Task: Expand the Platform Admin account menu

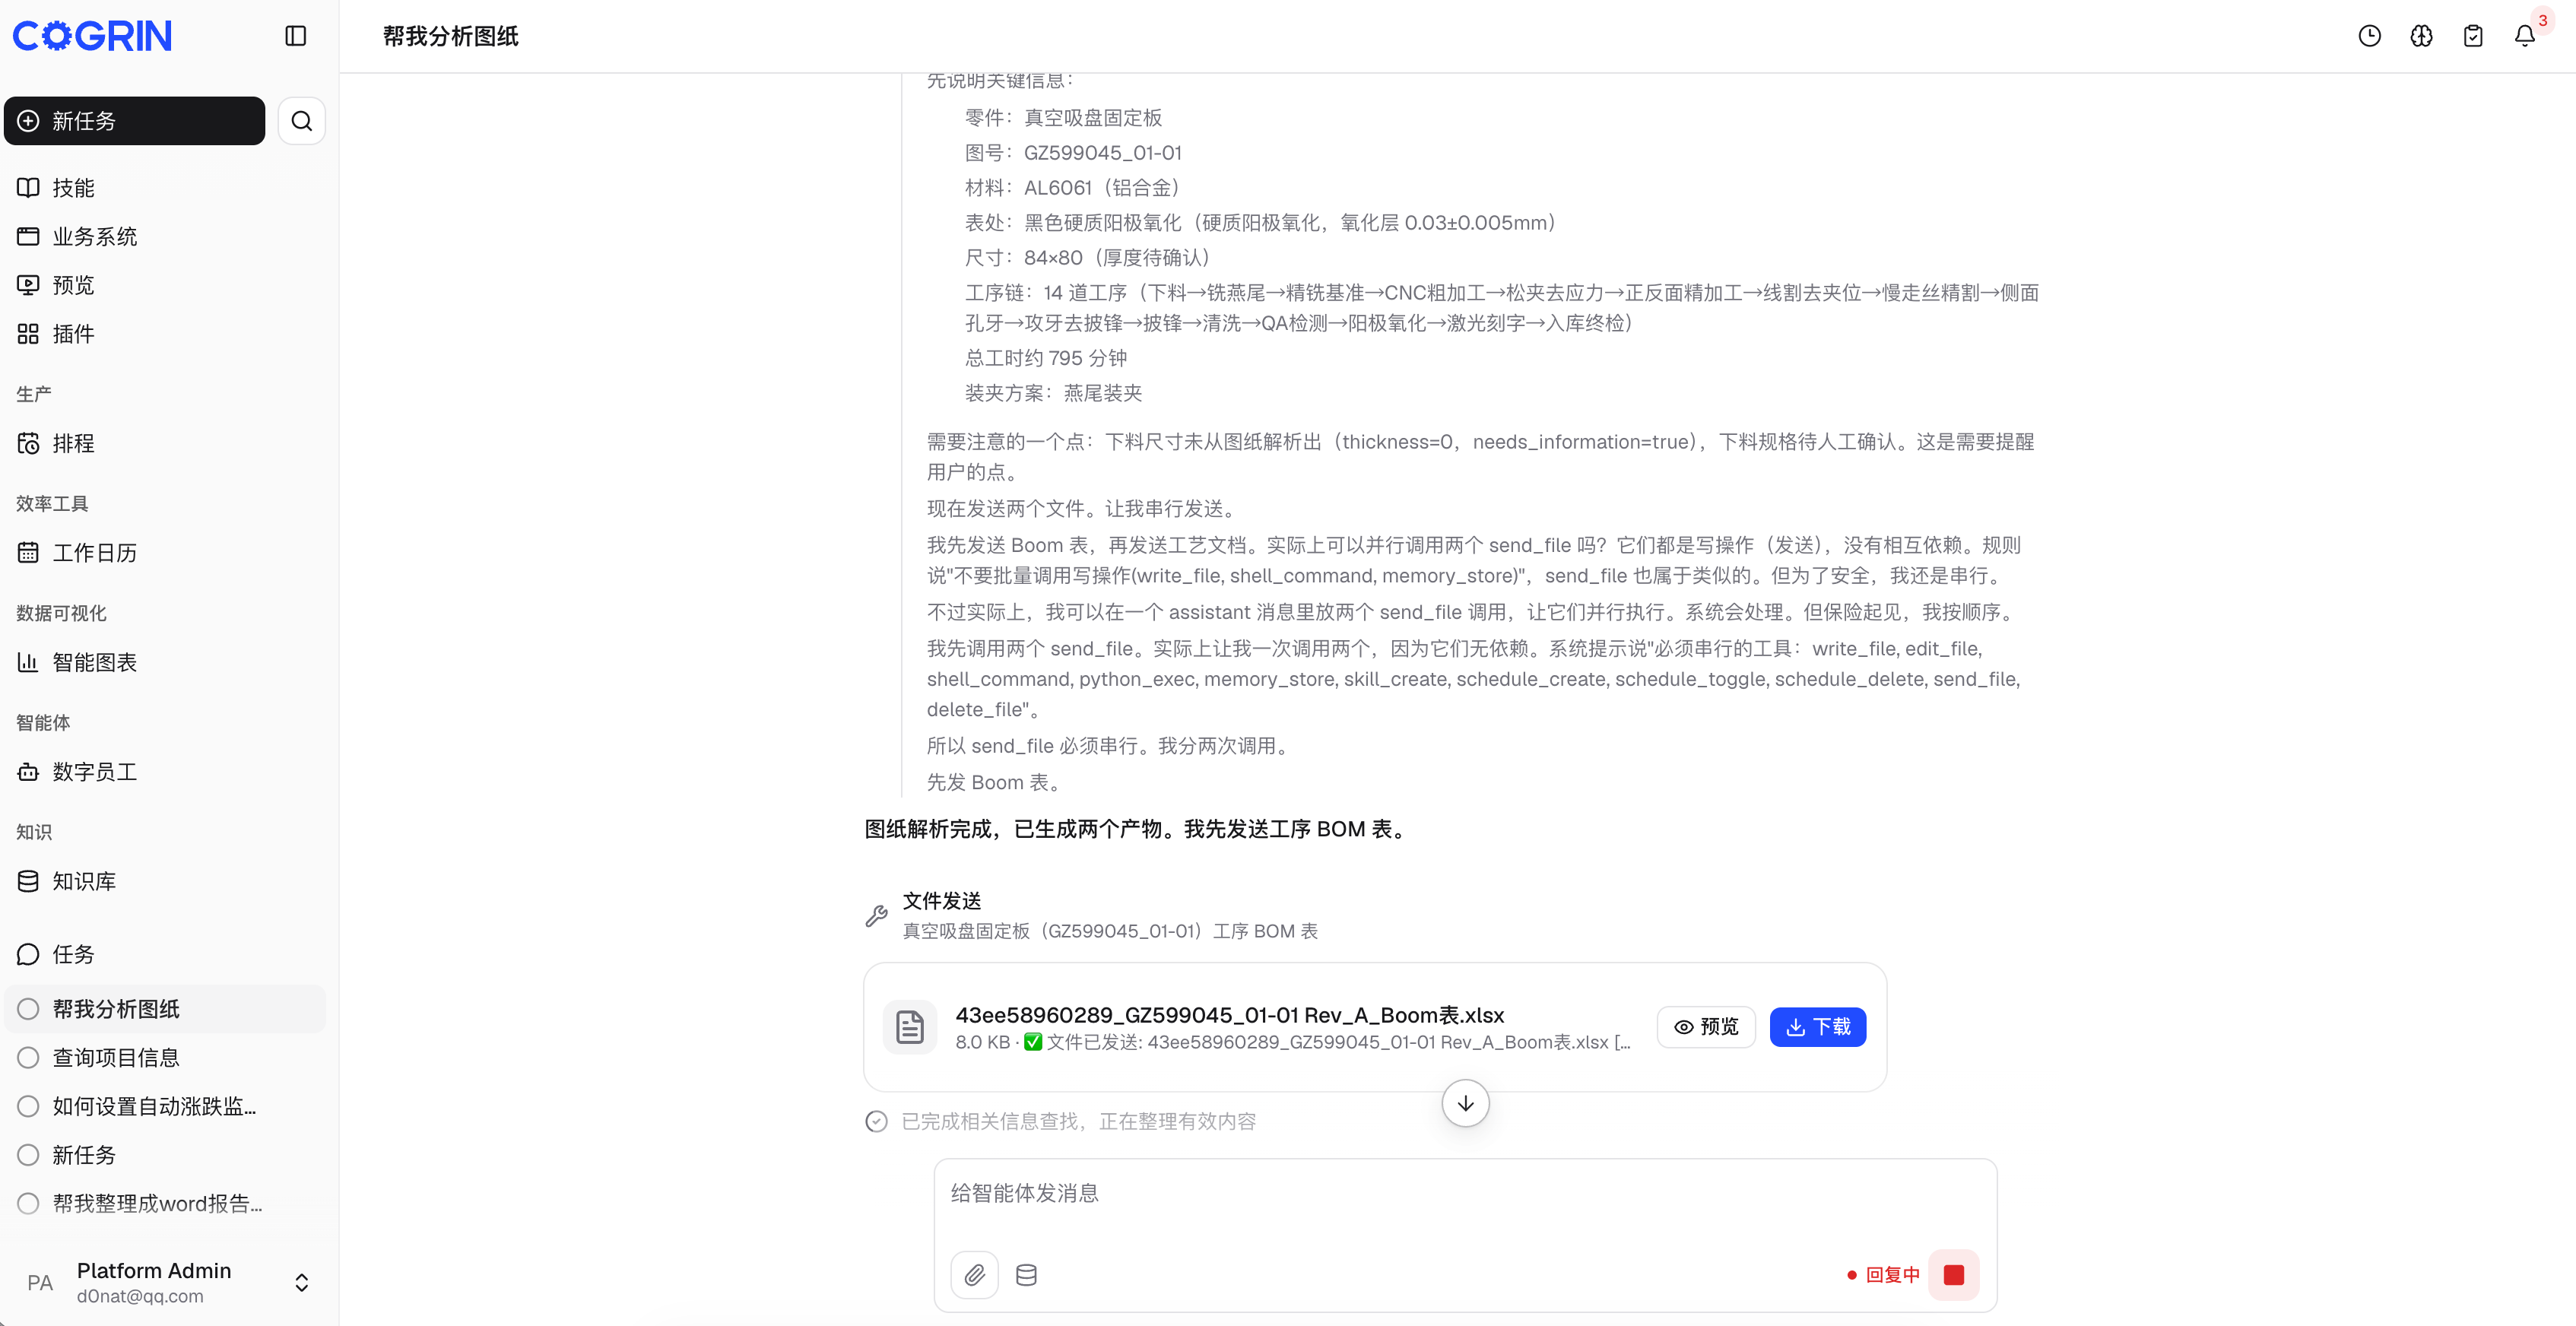Action: [x=301, y=1282]
